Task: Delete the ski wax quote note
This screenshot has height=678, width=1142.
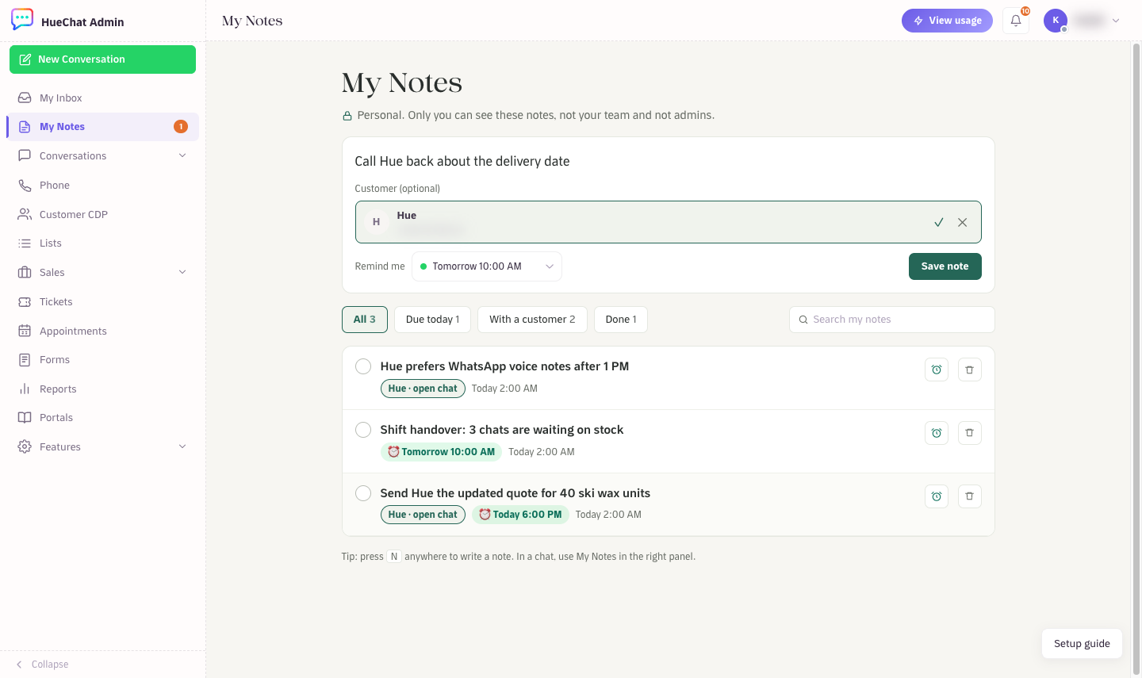Action: click(x=969, y=496)
